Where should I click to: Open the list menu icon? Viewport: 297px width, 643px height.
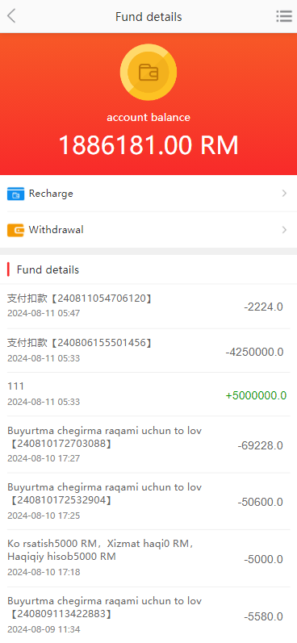tap(284, 16)
